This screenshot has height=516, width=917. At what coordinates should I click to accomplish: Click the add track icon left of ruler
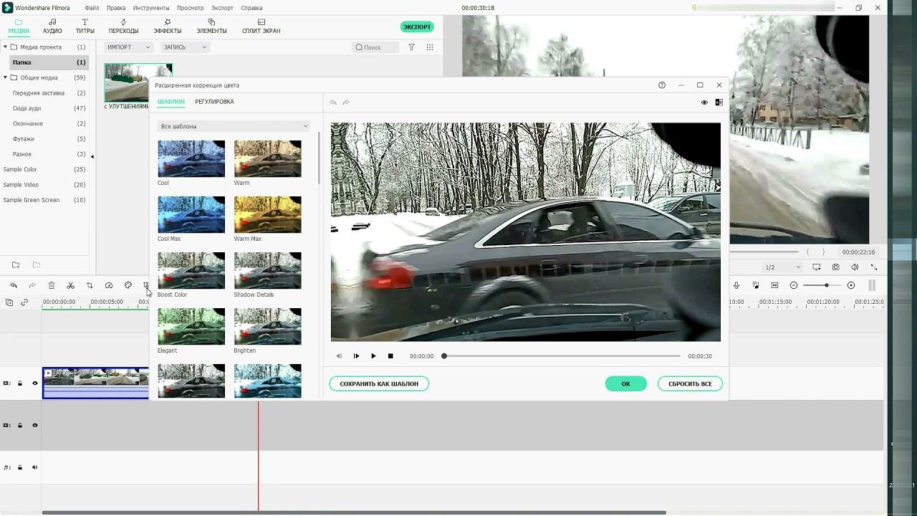point(9,302)
